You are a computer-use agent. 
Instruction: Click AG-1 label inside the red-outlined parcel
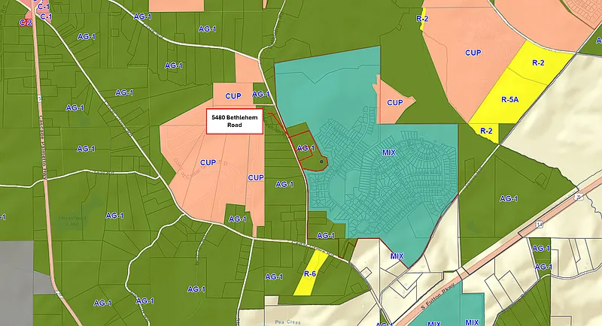tap(306, 149)
